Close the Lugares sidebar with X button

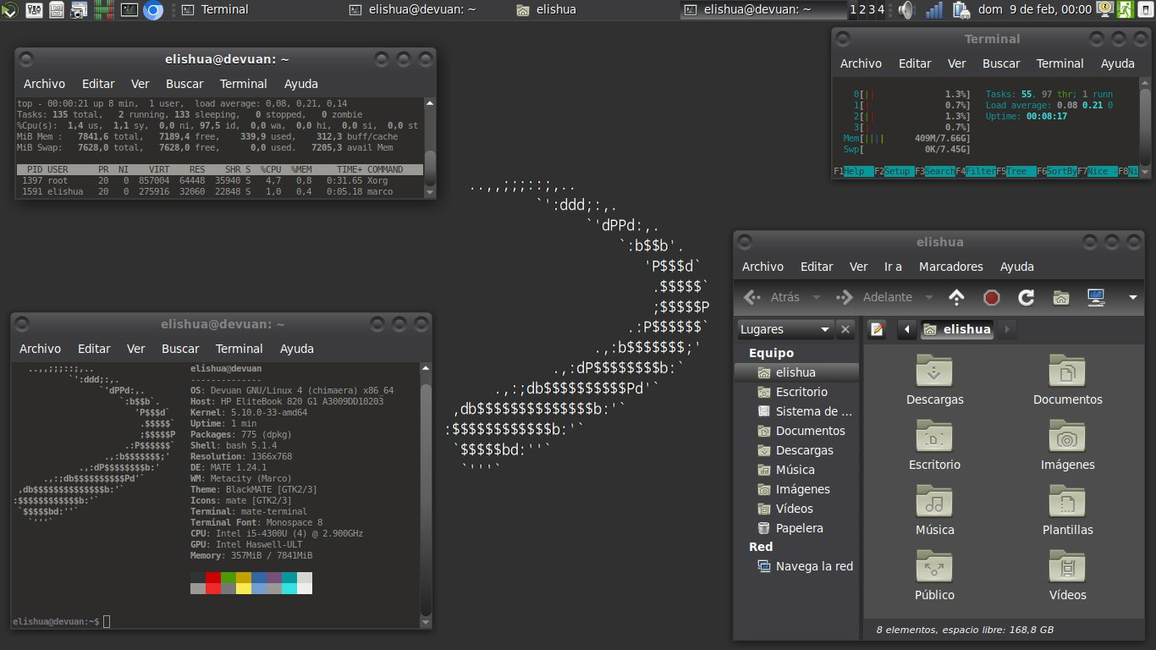[845, 329]
